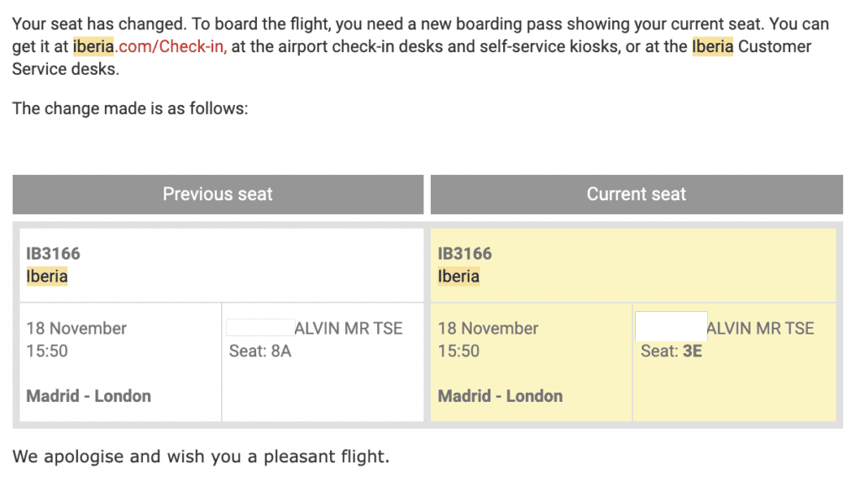Select flight number IB3166 under Previous seat

point(54,253)
